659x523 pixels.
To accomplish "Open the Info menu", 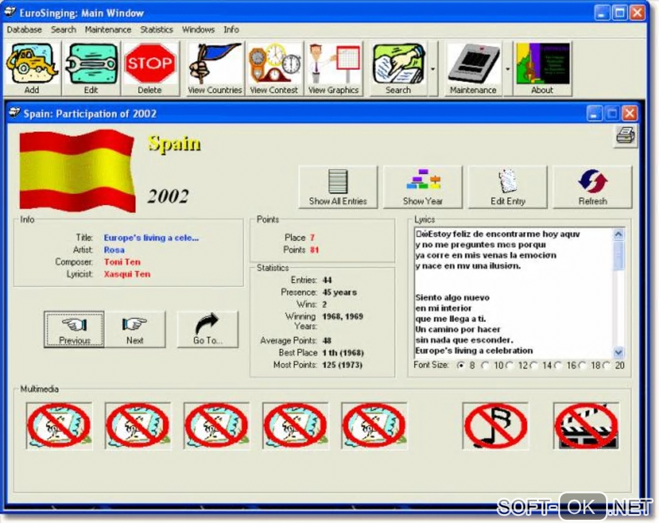I will pos(231,30).
